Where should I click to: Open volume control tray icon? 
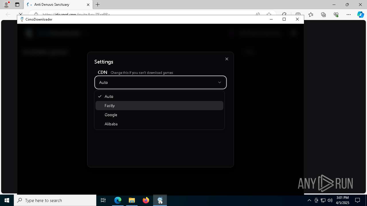330,200
